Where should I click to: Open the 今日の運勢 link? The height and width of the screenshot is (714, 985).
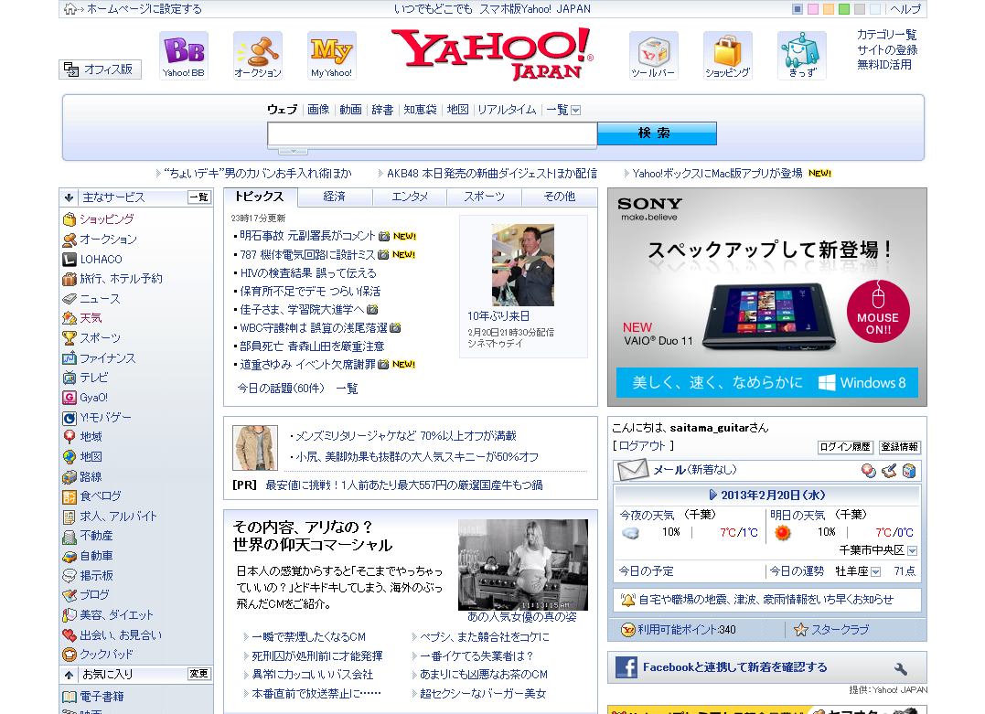(797, 571)
